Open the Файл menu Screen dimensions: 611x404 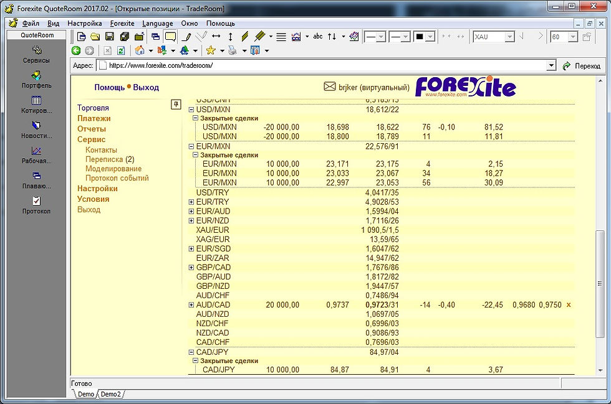(31, 24)
